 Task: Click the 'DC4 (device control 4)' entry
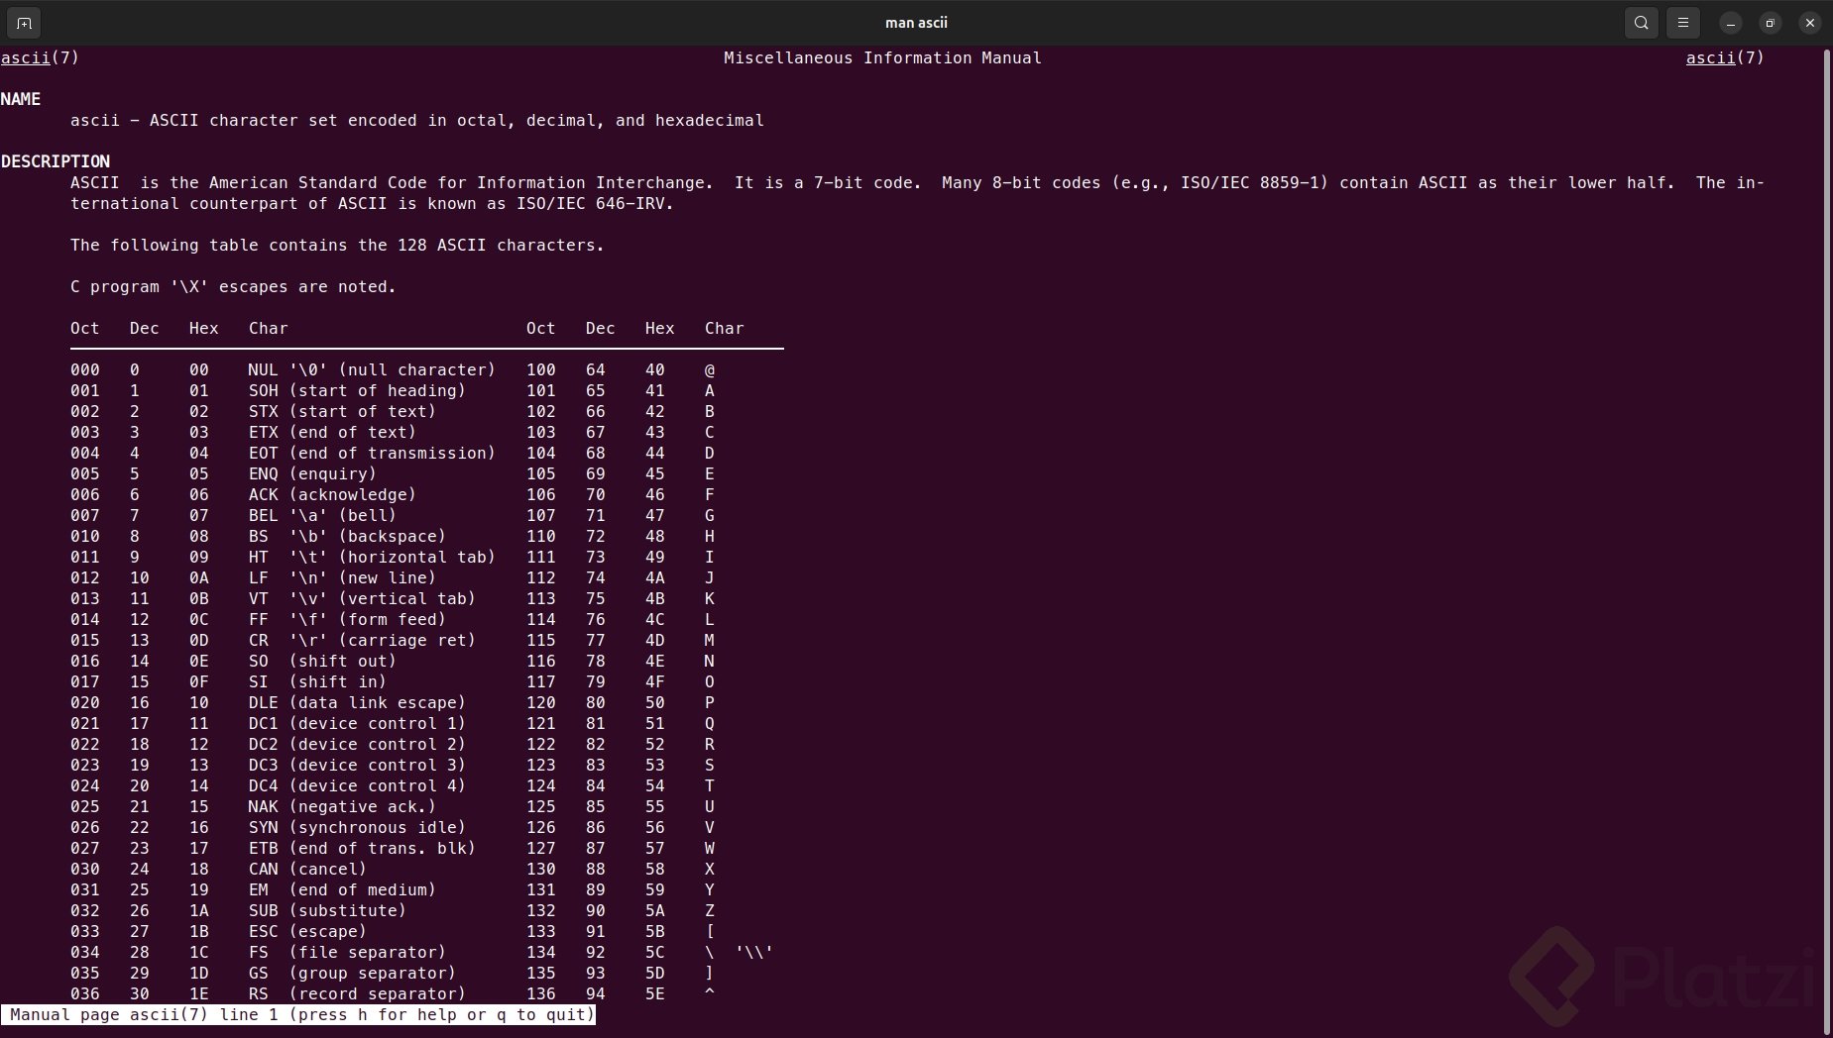(x=357, y=786)
